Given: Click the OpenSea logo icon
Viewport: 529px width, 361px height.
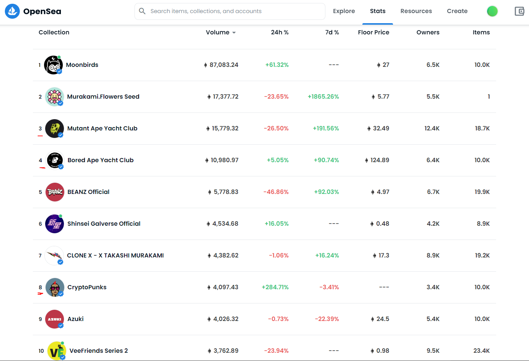Looking at the screenshot, I should coord(12,11).
